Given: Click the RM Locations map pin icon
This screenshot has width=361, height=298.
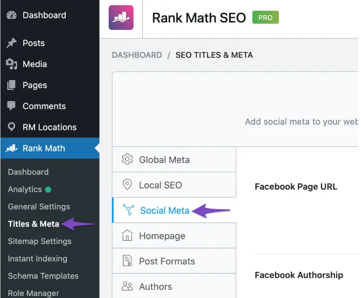Looking at the screenshot, I should point(11,127).
